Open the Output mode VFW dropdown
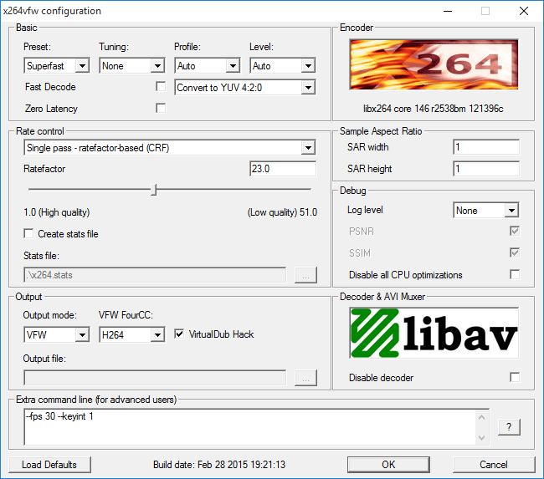544x479 pixels. [x=57, y=334]
